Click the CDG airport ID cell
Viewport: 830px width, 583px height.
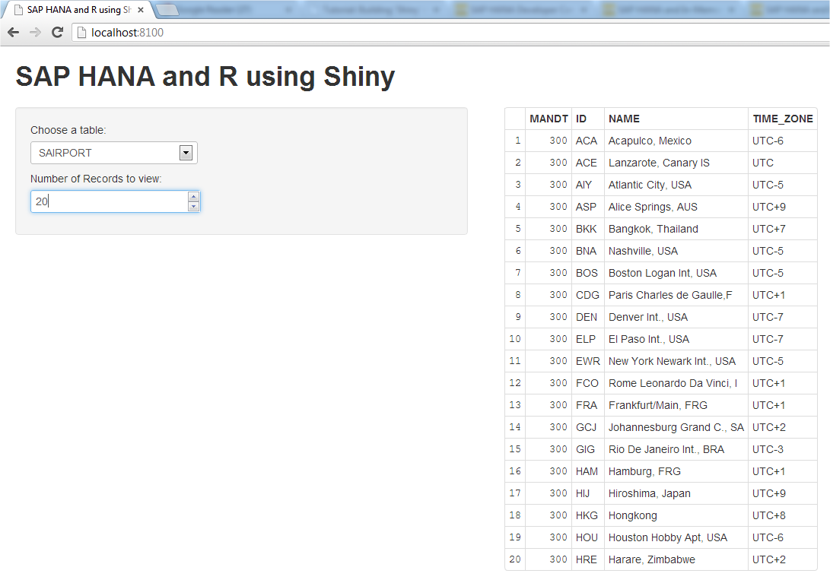point(587,295)
